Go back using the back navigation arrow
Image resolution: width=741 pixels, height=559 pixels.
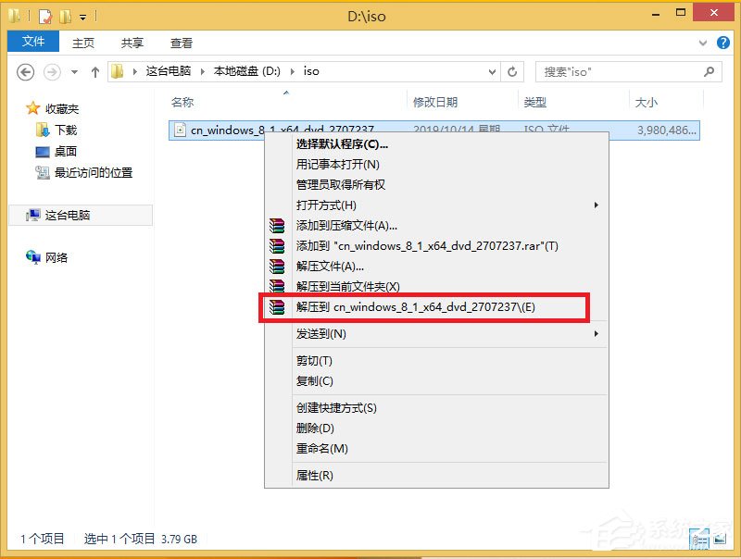coord(25,71)
